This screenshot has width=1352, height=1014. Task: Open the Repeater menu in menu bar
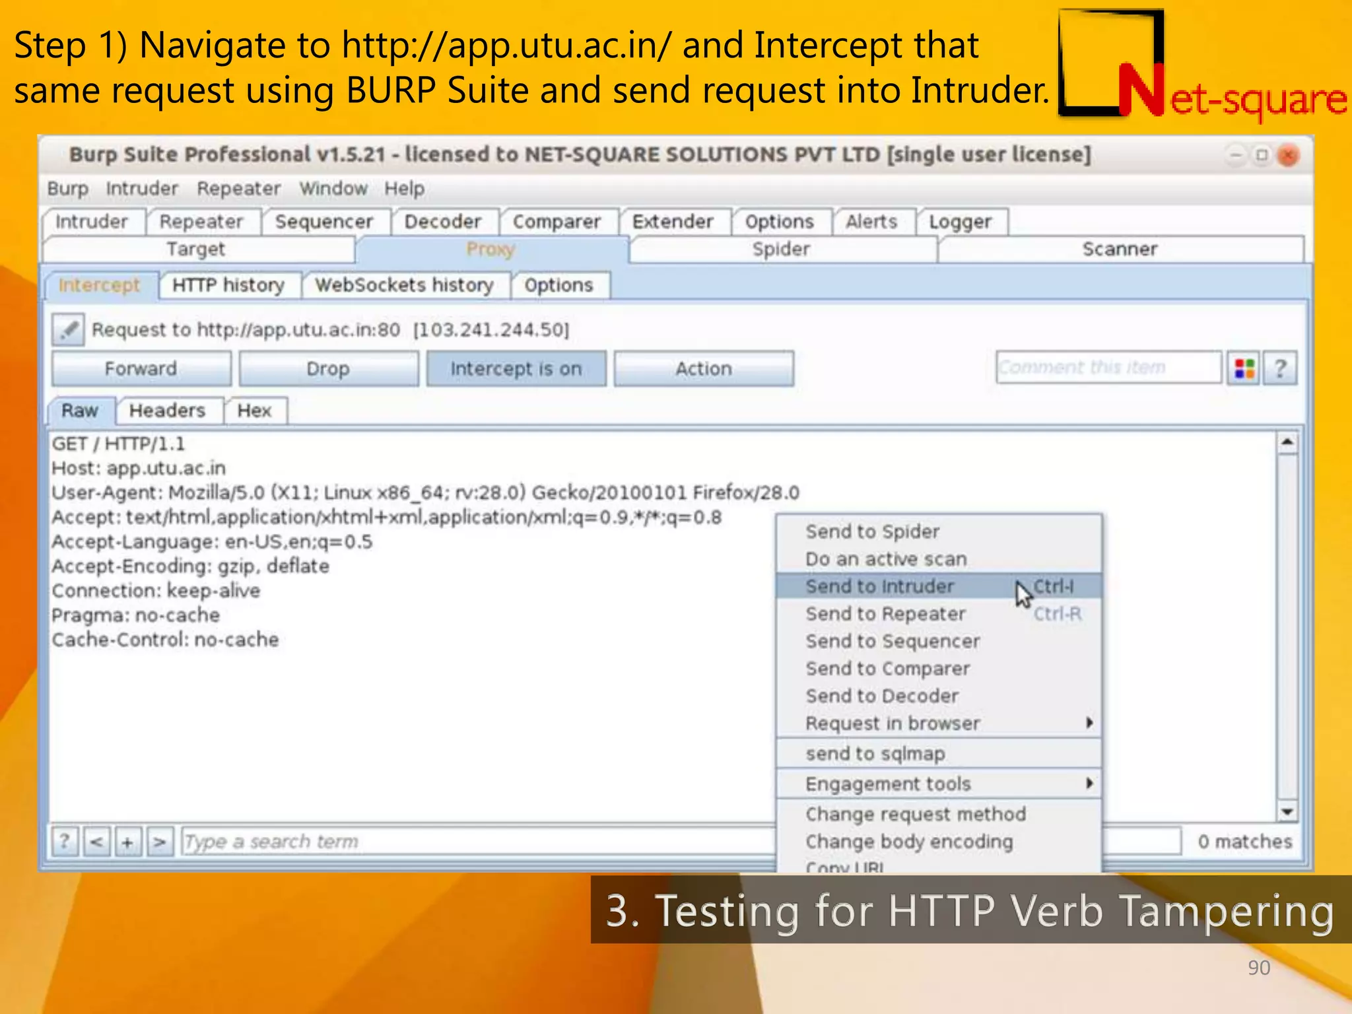238,189
